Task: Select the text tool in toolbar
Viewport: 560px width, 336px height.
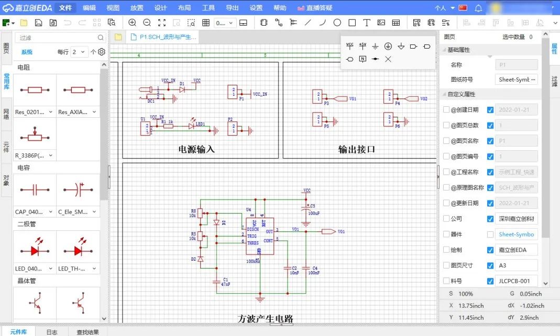Action: 367,23
